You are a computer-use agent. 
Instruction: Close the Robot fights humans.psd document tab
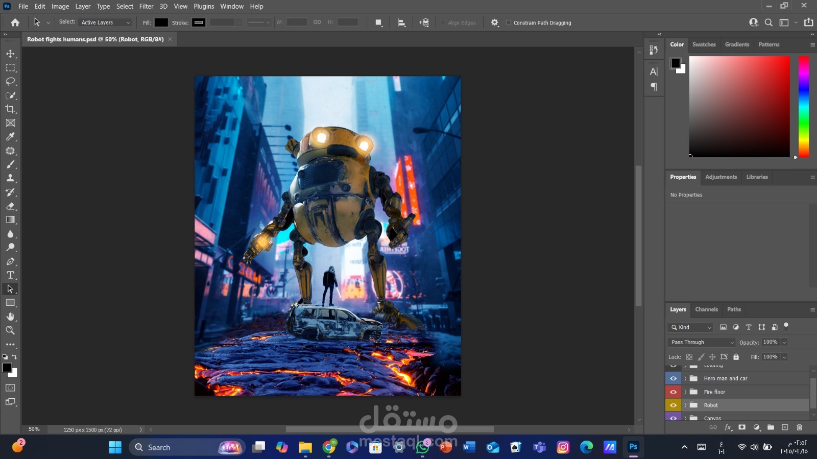click(x=170, y=39)
